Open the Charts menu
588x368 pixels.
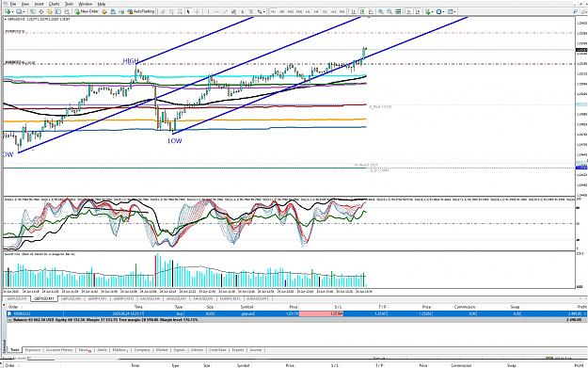point(54,4)
